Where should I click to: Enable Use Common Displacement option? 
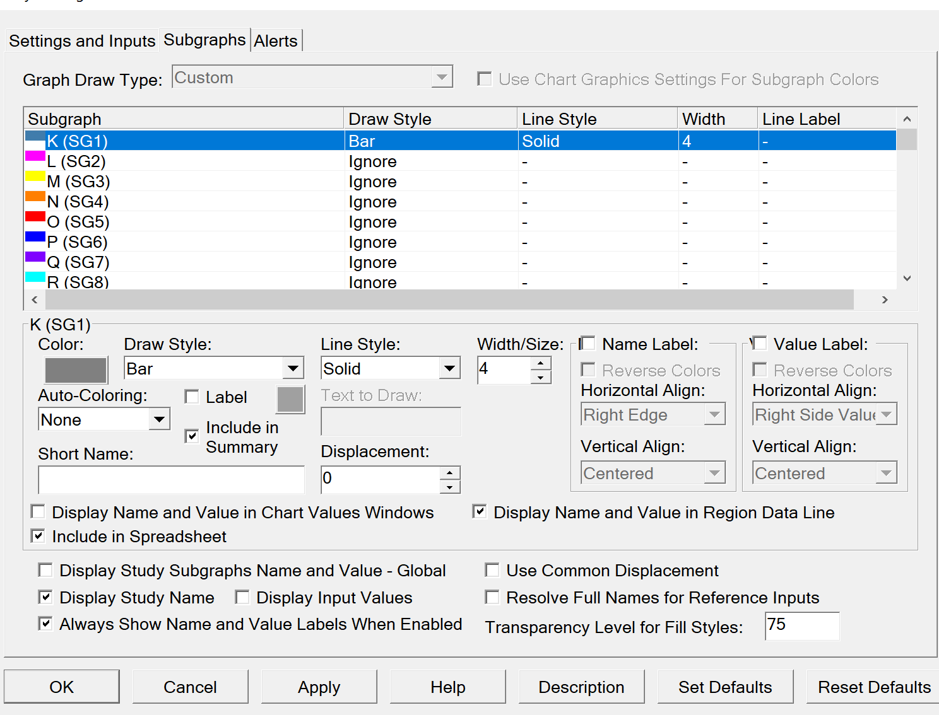(492, 571)
